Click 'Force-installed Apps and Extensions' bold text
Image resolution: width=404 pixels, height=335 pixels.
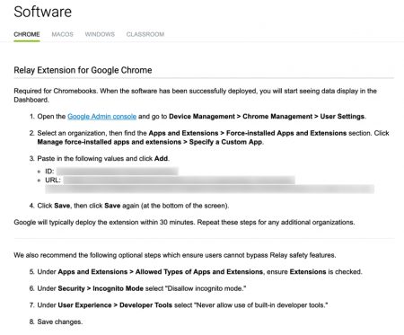click(x=286, y=133)
